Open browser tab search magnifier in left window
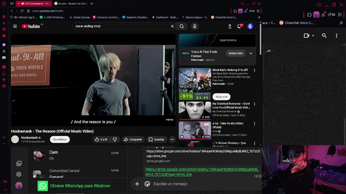 (242, 4)
